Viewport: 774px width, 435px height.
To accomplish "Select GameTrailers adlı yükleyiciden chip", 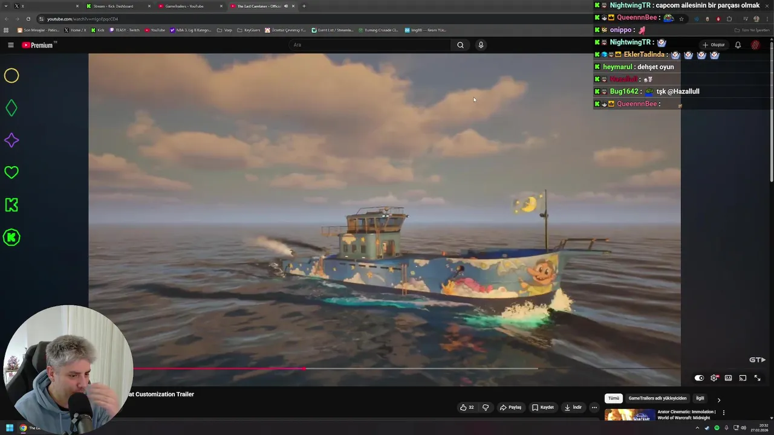I will (657, 398).
